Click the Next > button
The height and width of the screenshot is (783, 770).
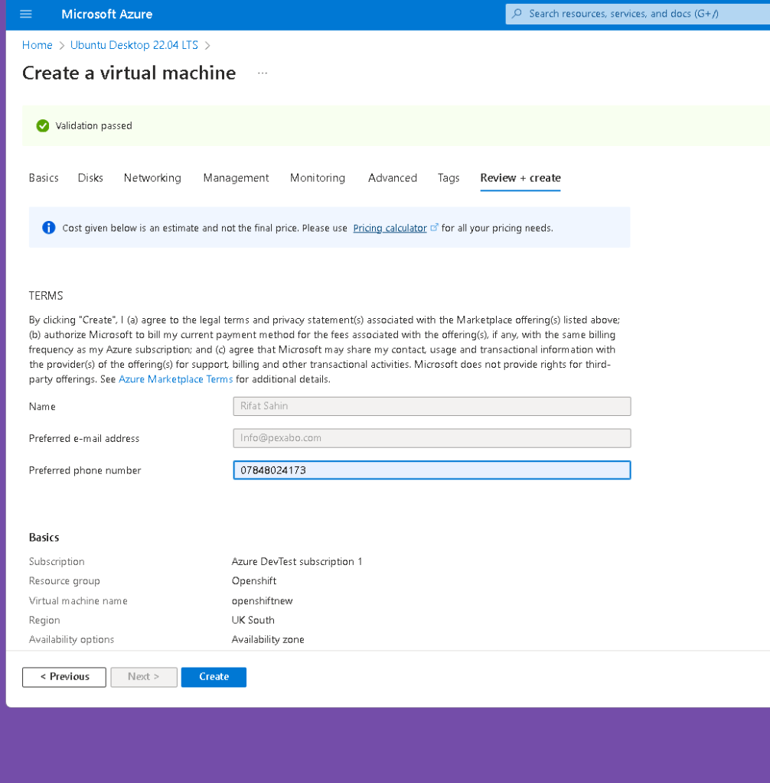click(144, 677)
